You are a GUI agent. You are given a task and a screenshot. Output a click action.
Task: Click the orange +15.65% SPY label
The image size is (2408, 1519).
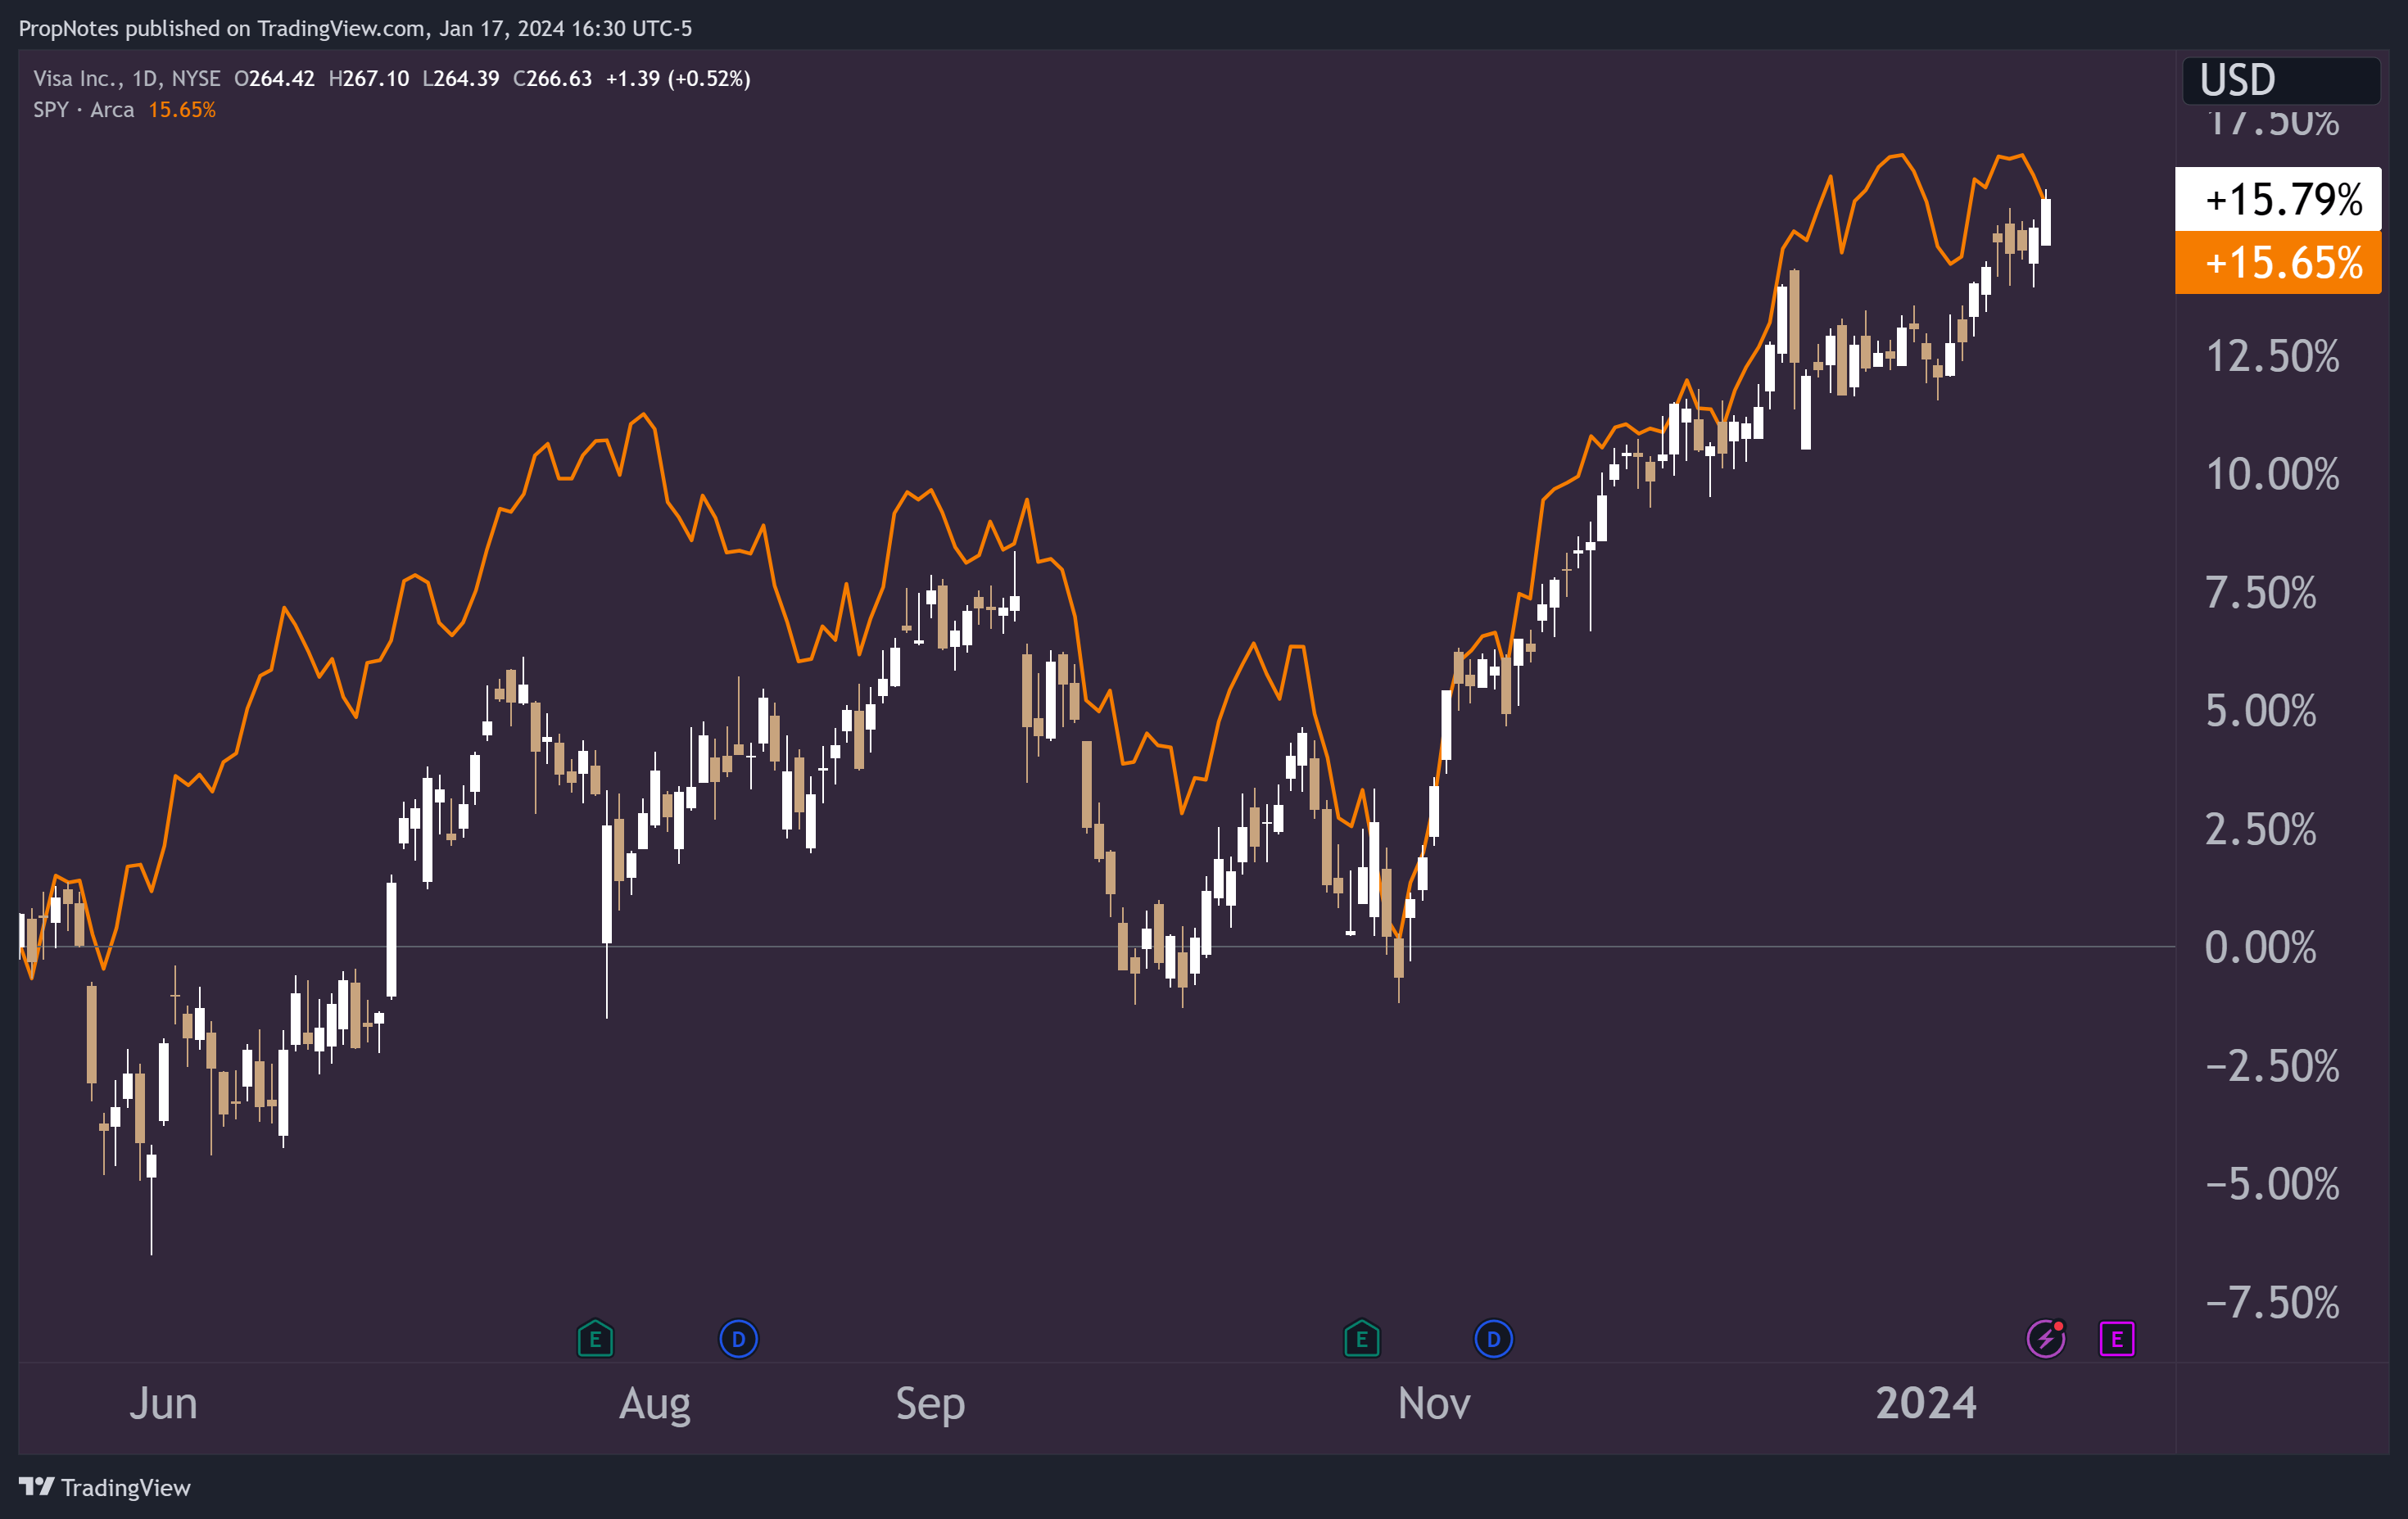[2280, 263]
